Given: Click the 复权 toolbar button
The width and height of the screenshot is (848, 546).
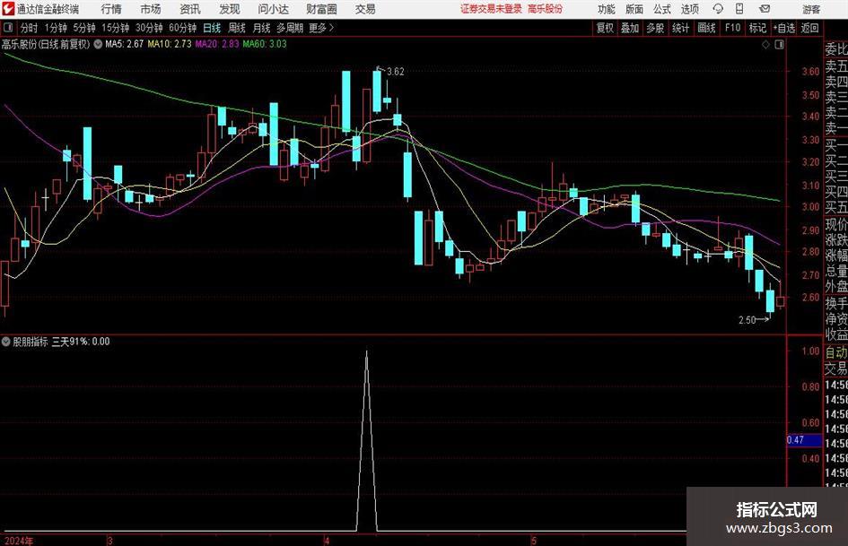Looking at the screenshot, I should 605,28.
